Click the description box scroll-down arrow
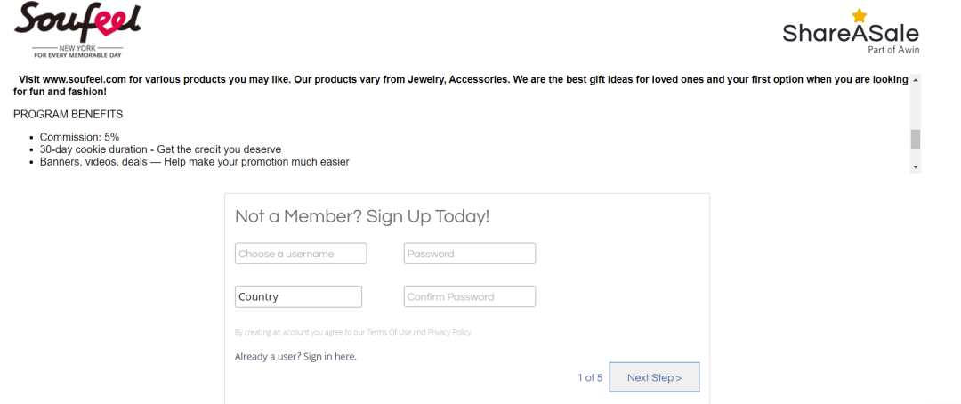The height and width of the screenshot is (404, 961). point(916,166)
